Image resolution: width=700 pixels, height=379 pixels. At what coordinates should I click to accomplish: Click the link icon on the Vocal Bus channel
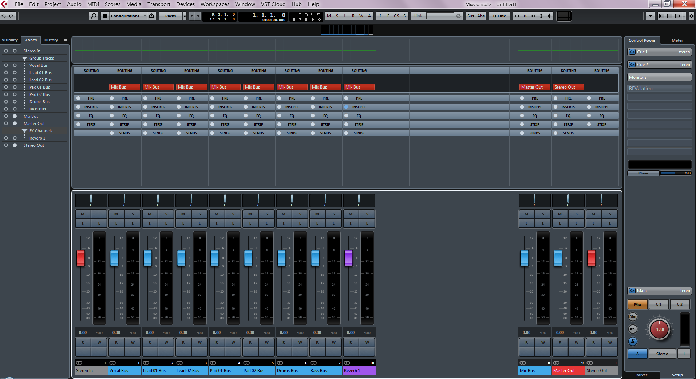(113, 363)
